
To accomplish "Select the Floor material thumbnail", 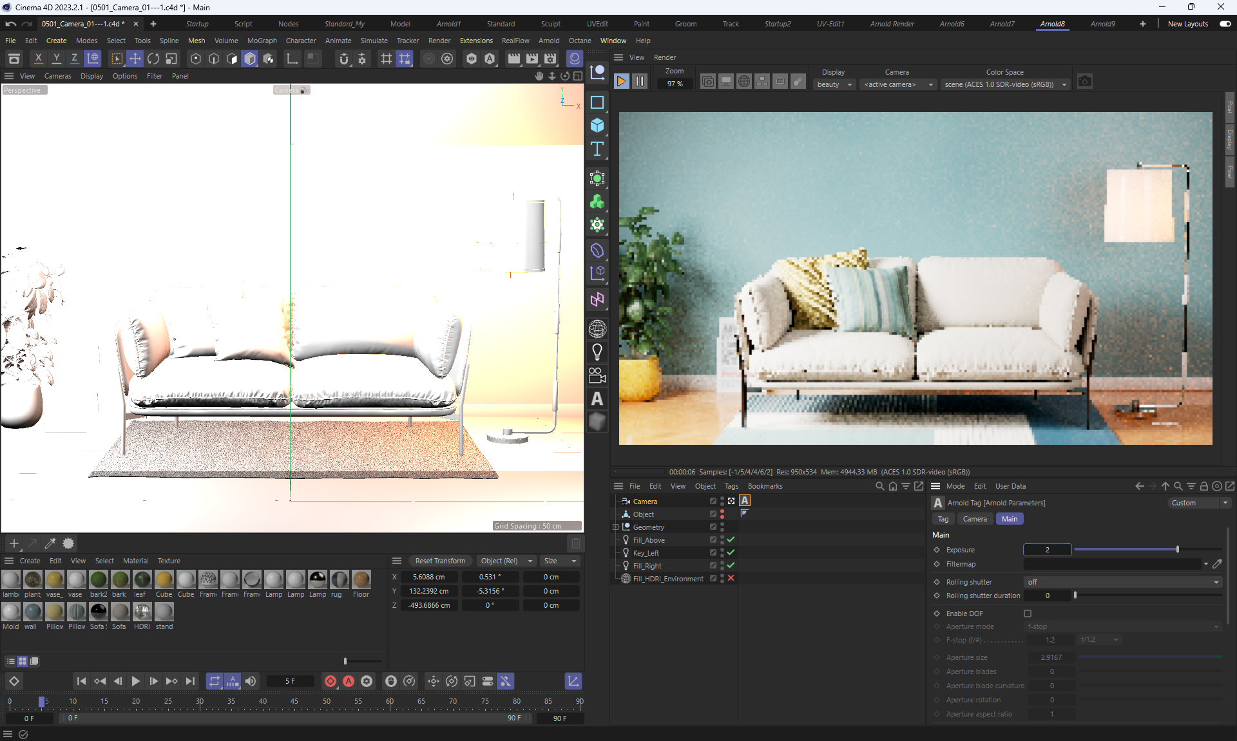I will coord(361,579).
